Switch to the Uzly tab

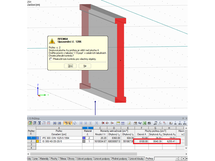pyautogui.click(x=29, y=158)
